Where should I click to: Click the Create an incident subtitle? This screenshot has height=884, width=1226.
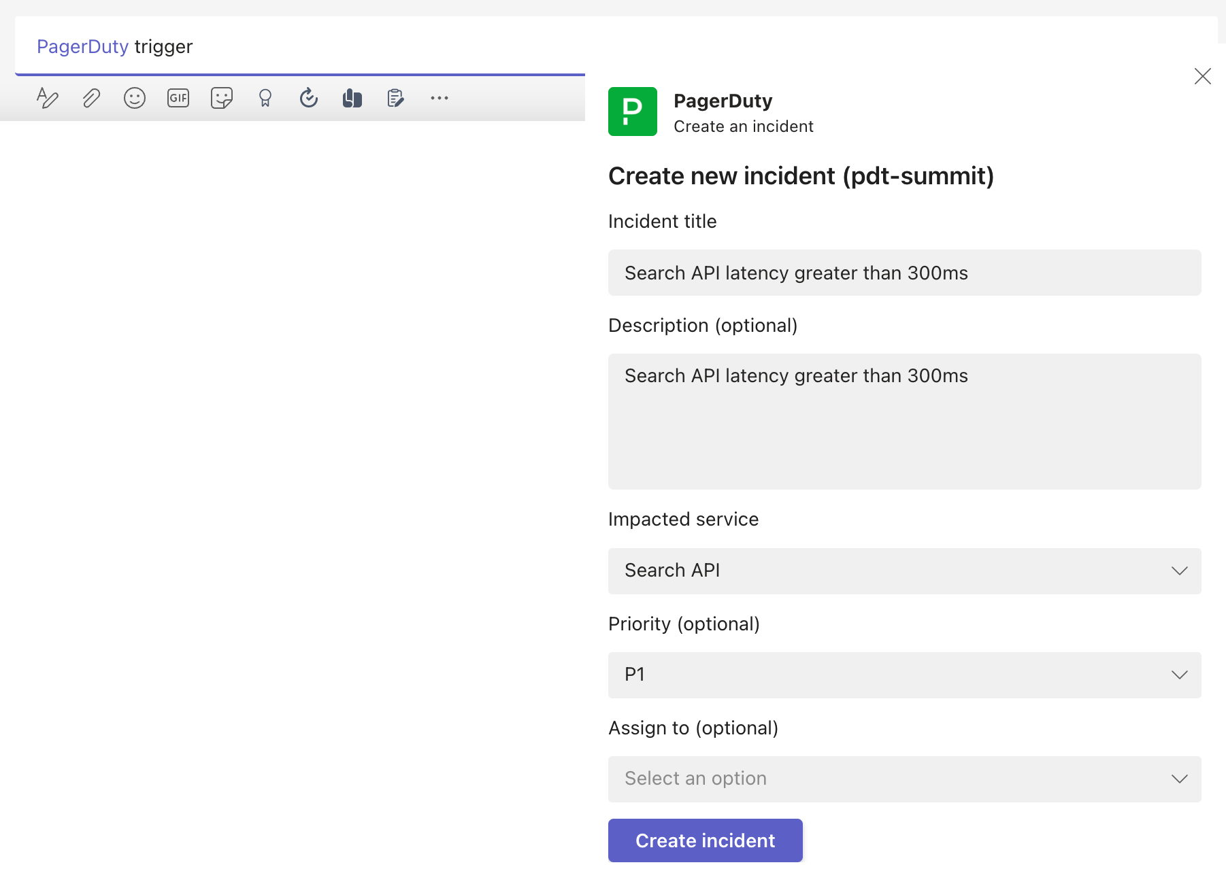click(744, 126)
